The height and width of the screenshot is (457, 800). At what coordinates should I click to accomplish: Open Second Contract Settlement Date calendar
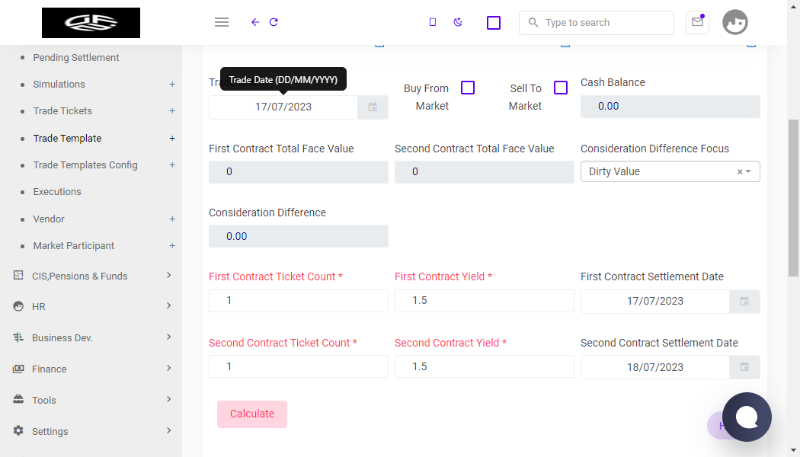pyautogui.click(x=744, y=366)
